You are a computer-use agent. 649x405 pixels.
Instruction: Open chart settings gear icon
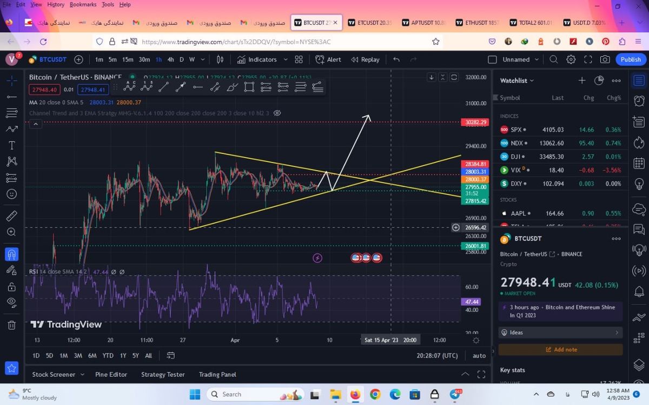pyautogui.click(x=571, y=59)
